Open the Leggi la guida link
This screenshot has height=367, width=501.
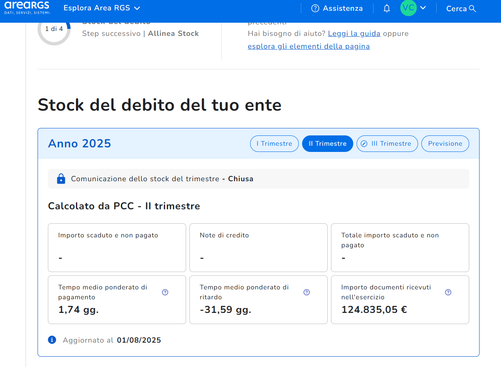pos(354,33)
